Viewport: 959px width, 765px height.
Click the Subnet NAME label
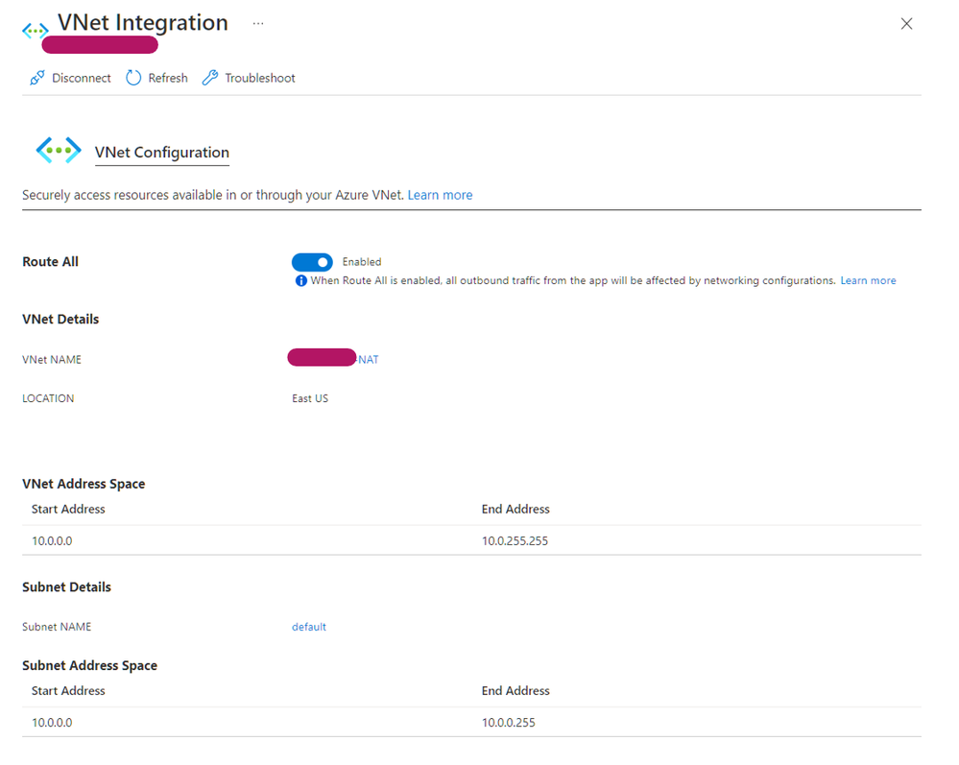(x=57, y=627)
